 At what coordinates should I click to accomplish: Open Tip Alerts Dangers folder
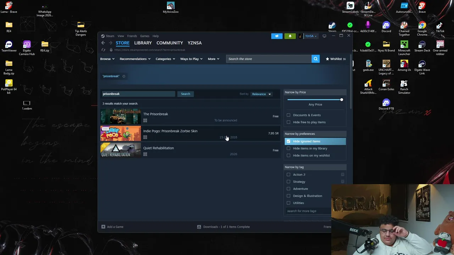point(81,29)
